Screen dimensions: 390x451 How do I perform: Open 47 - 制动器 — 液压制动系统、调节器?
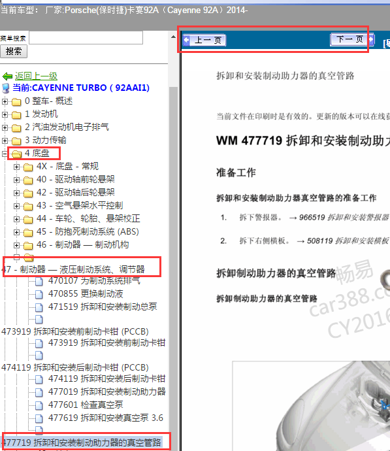(74, 269)
